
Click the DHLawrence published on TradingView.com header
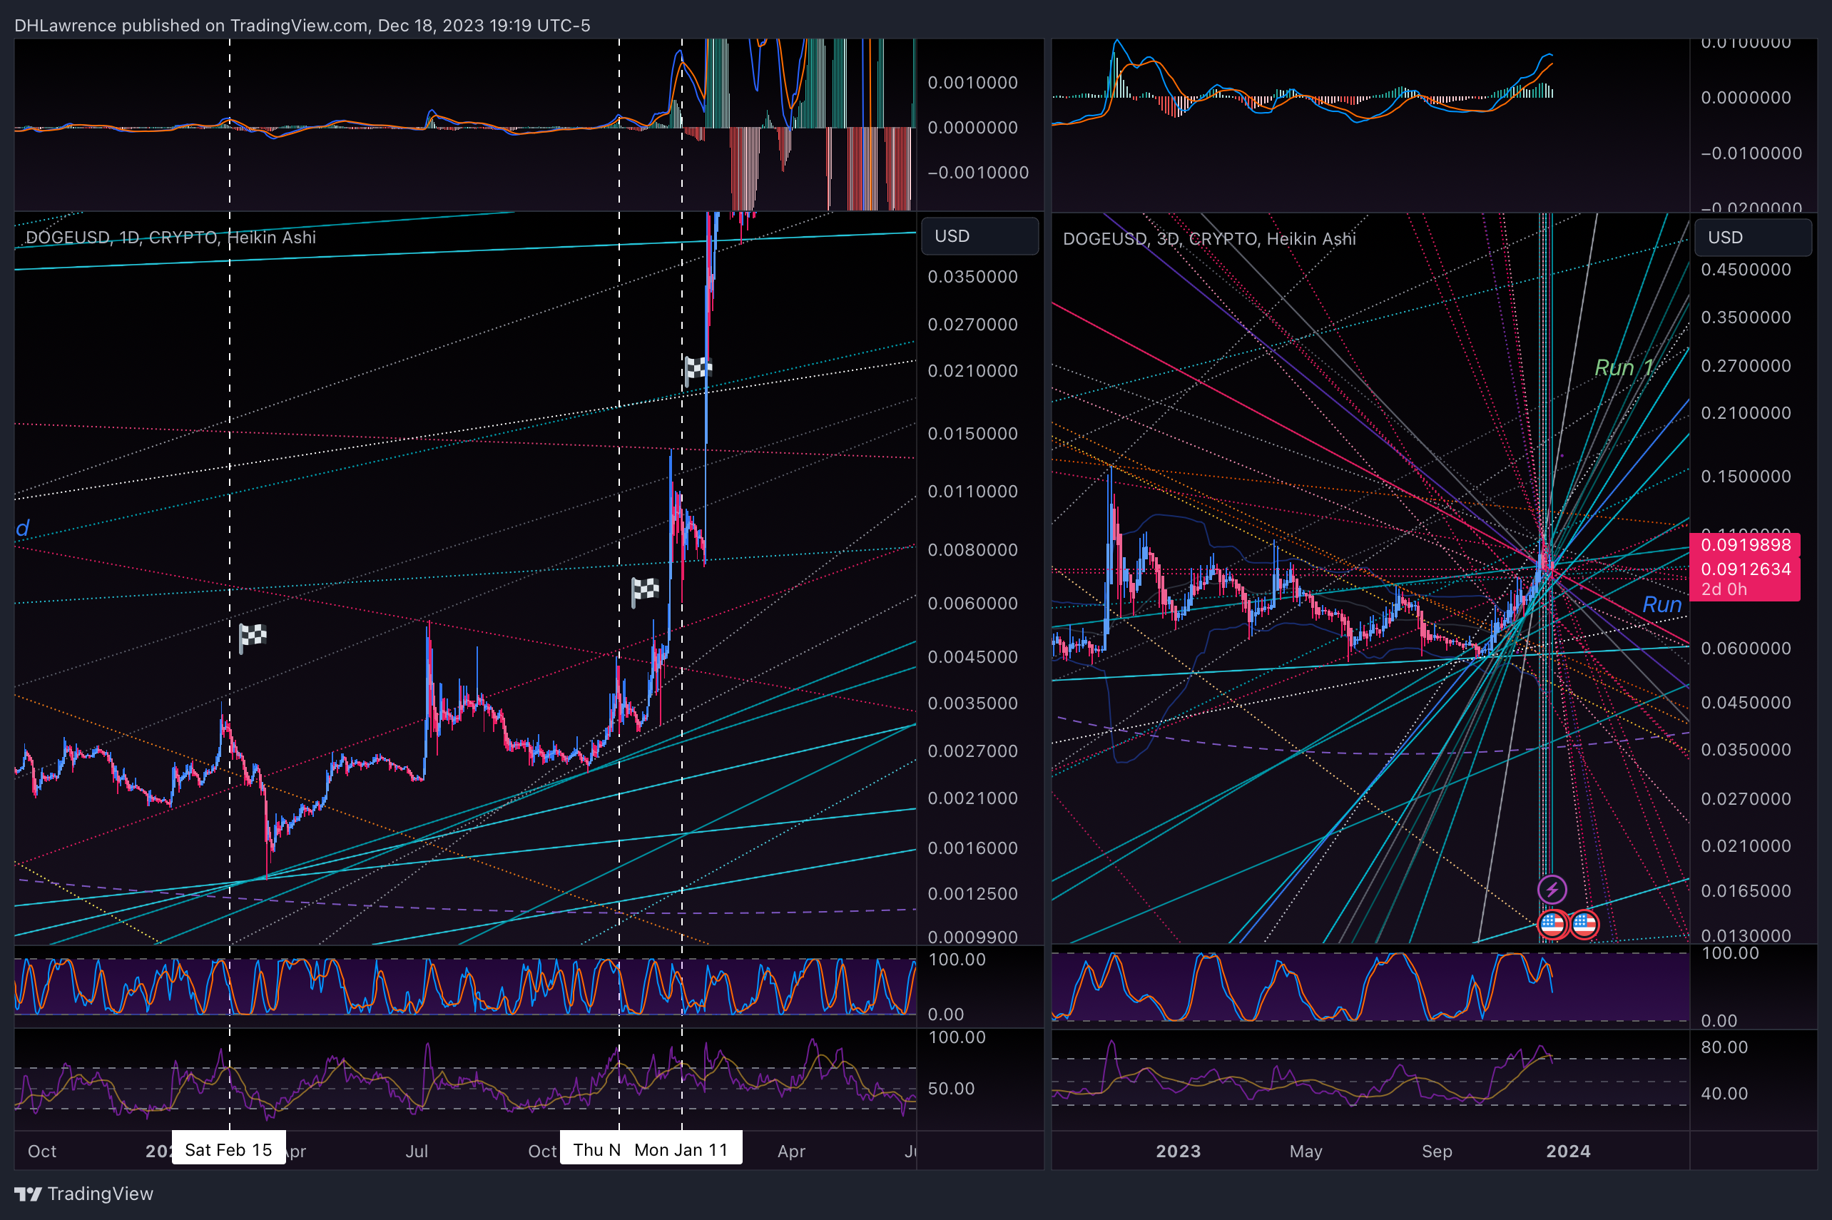pos(302,26)
